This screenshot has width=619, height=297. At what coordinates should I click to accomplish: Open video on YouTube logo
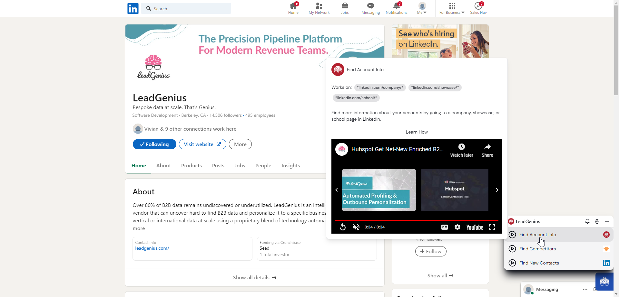point(475,227)
